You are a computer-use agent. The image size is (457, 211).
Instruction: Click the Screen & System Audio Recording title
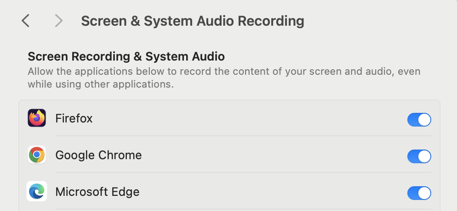(x=193, y=21)
